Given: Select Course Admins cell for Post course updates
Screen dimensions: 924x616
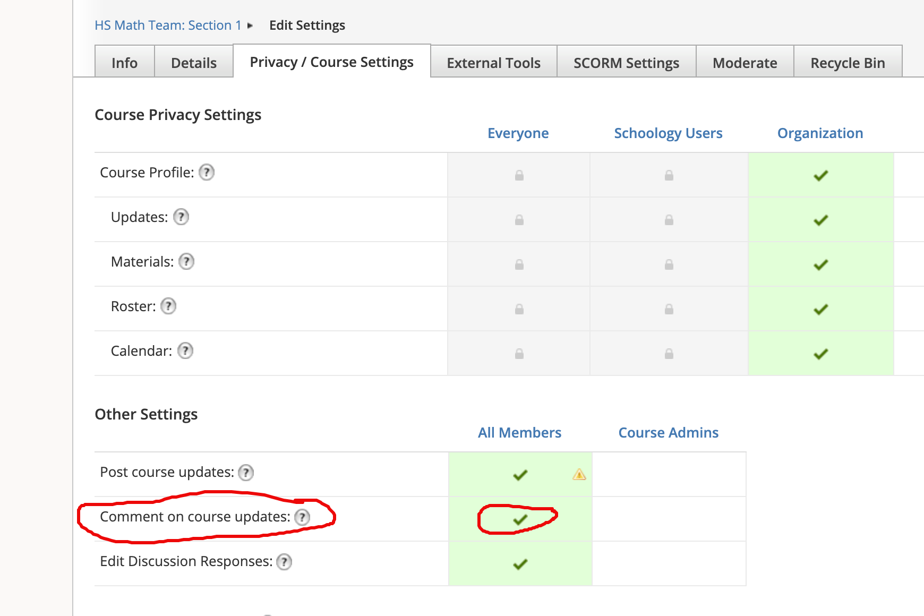Looking at the screenshot, I should pyautogui.click(x=669, y=475).
